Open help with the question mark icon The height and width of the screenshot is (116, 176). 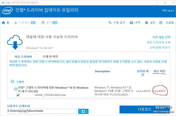tap(163, 22)
